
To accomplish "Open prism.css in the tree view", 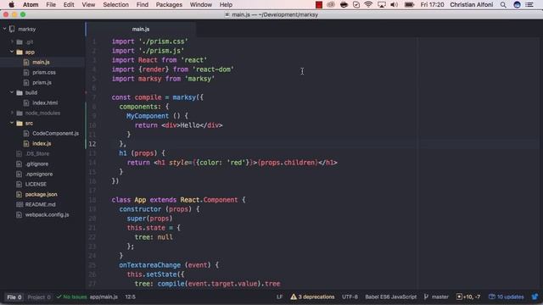I will [44, 72].
